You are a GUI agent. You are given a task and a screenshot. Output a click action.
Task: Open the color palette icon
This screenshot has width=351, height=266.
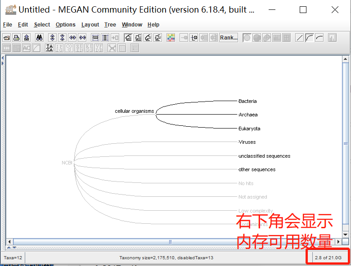[x=171, y=38]
